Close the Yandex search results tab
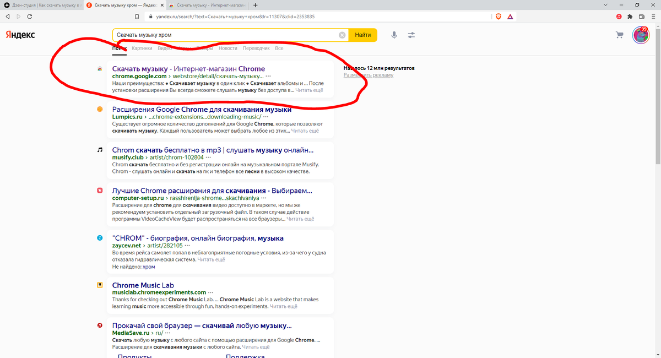This screenshot has width=661, height=358. tap(162, 5)
